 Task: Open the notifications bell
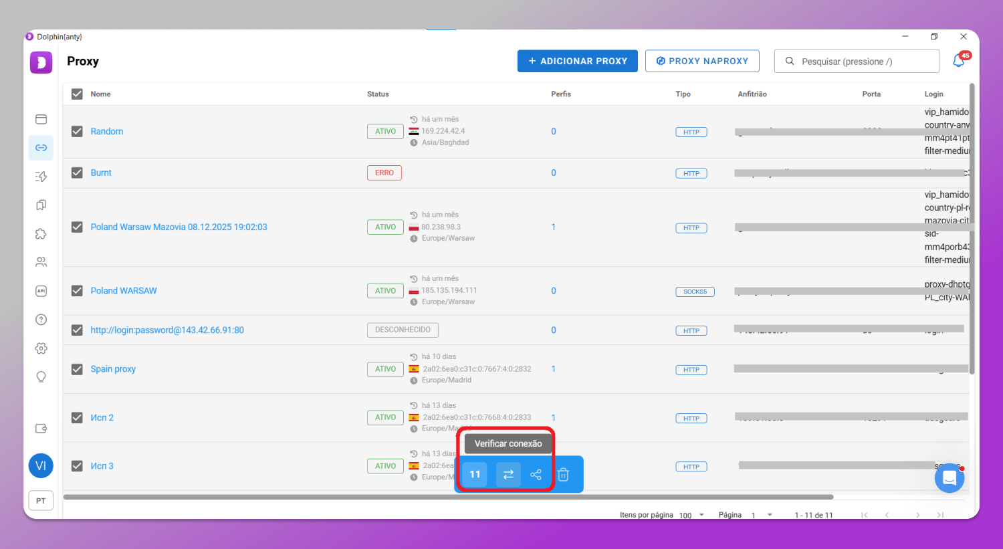click(x=959, y=61)
